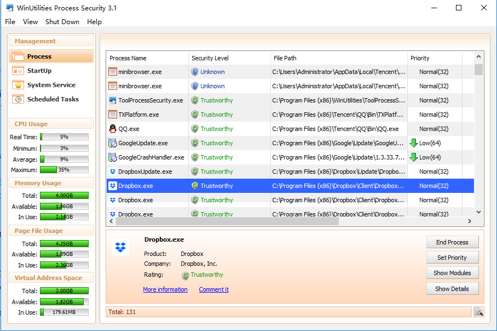Open the Shut Down menu
This screenshot has width=497, height=331.
pos(62,22)
